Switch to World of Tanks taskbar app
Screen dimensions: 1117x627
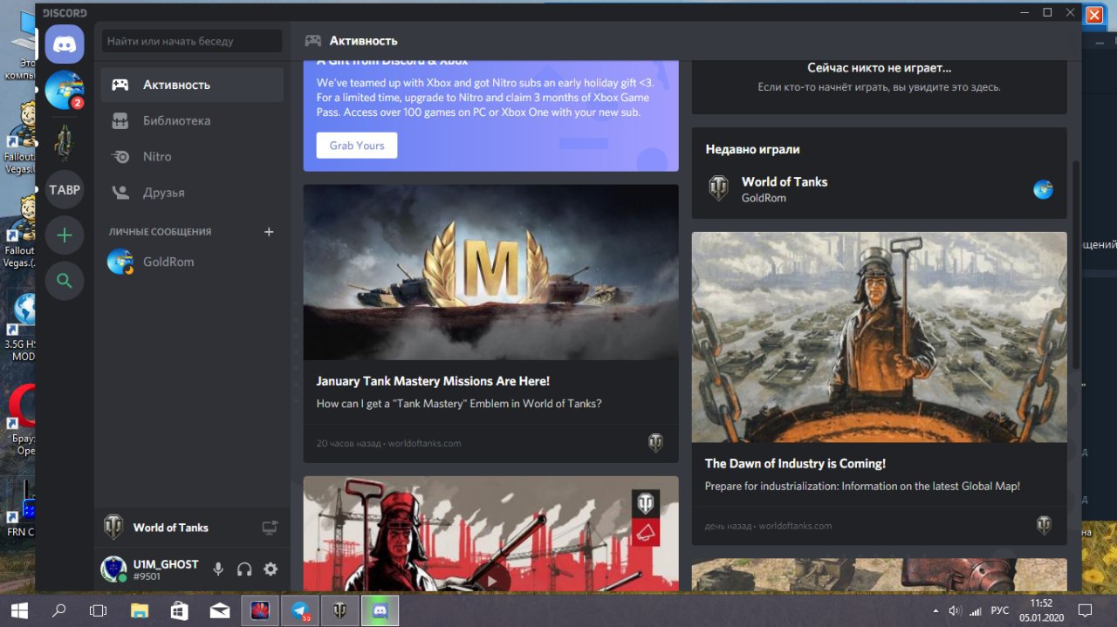pyautogui.click(x=339, y=610)
